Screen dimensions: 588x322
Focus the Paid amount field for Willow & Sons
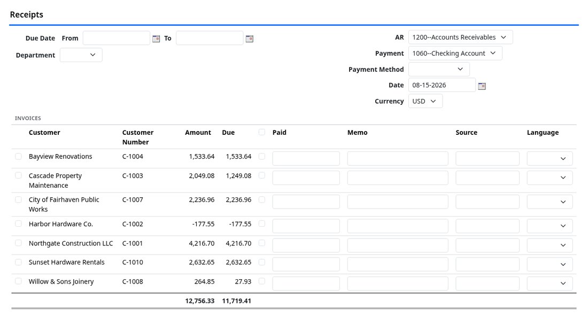click(306, 283)
